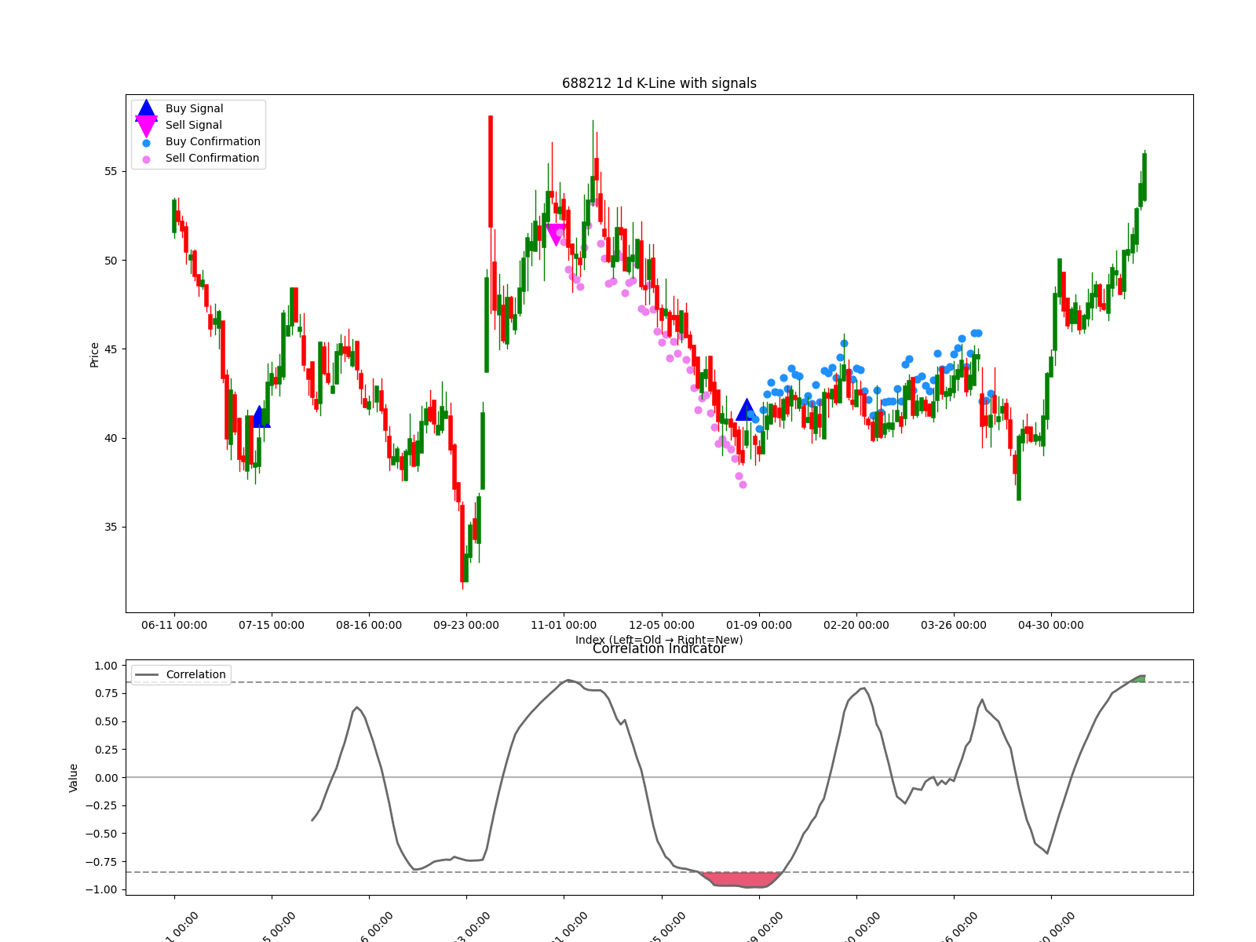Image resolution: width=1256 pixels, height=942 pixels.
Task: Click the green shaded area above upper threshold
Action: [1140, 678]
